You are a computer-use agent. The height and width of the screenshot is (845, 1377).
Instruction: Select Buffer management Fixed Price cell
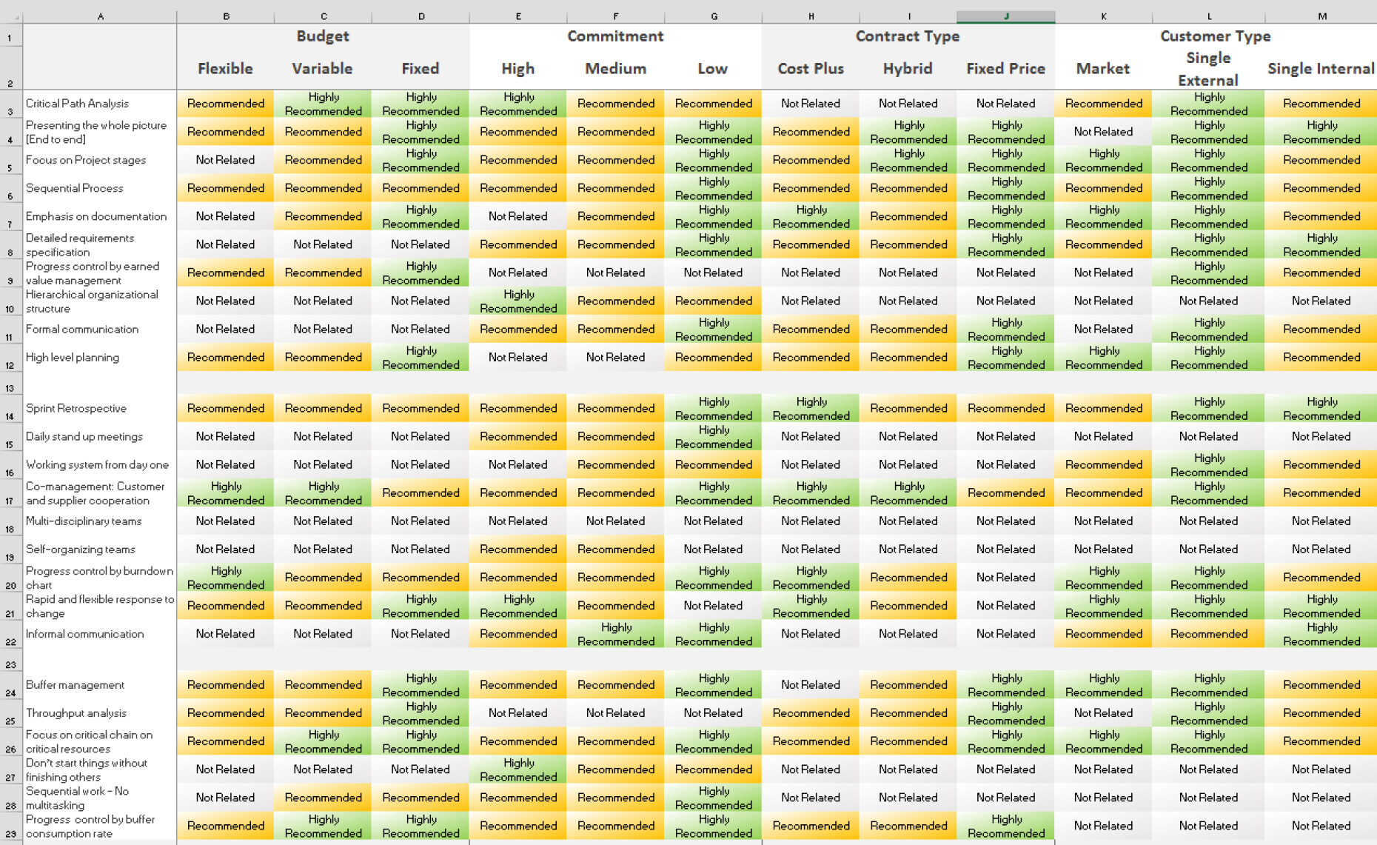tap(1005, 684)
